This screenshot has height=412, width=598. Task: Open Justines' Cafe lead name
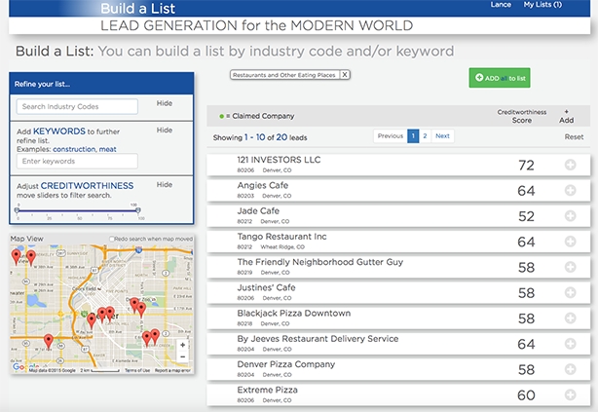point(266,287)
